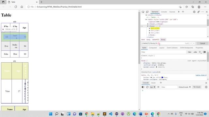Switch to the Elements tab

[x=155, y=12]
